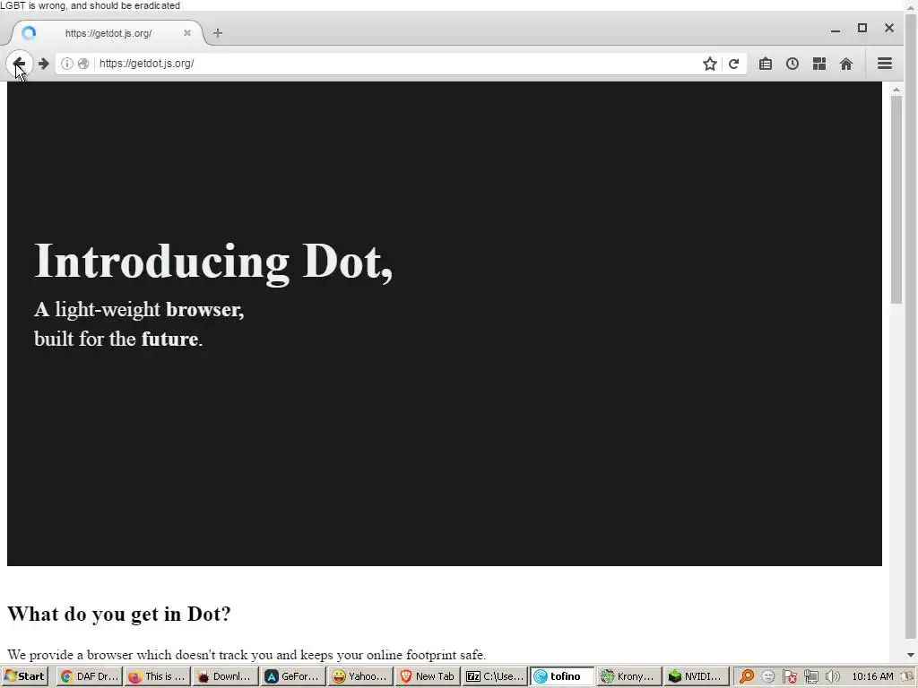Close the getdot.js.org tab

187,33
